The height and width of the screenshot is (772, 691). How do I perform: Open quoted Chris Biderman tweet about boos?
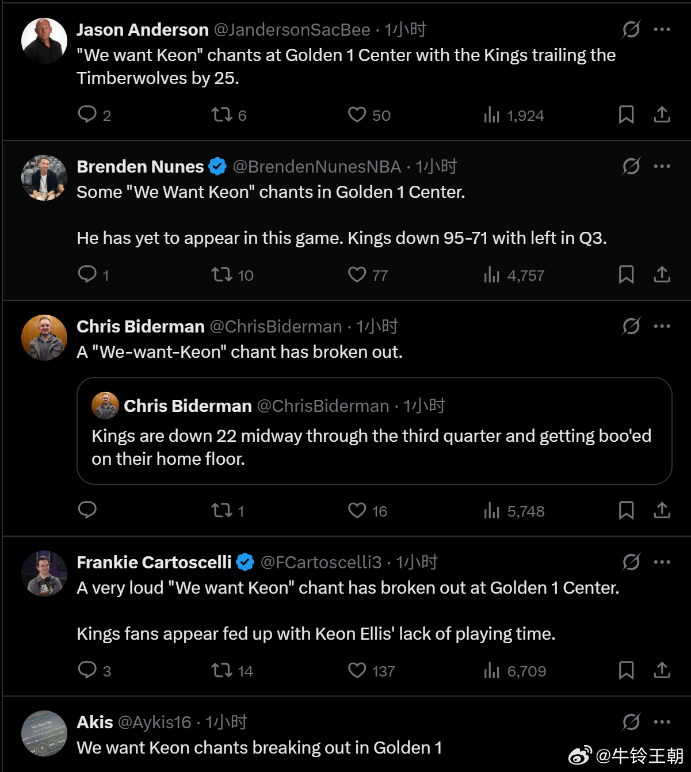374,447
